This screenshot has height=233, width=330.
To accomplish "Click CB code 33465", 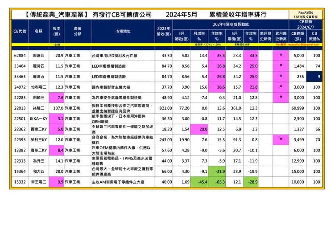I will tap(20, 77).
